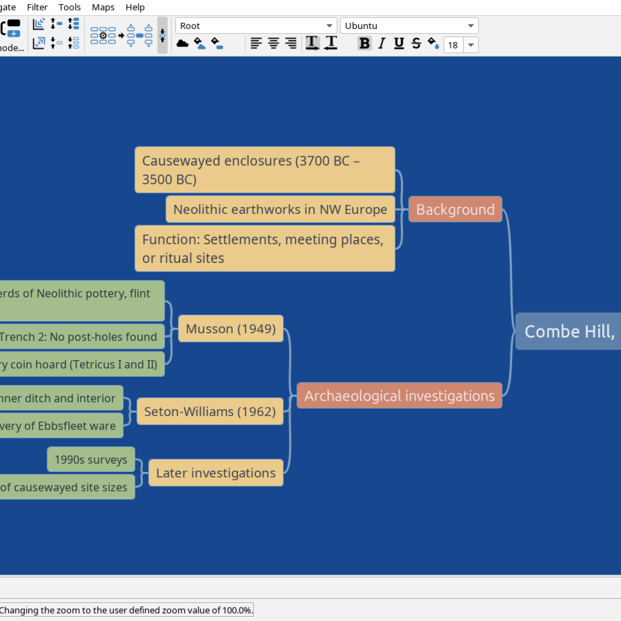The height and width of the screenshot is (621, 621).
Task: Click the Later investigations node
Action: (215, 473)
